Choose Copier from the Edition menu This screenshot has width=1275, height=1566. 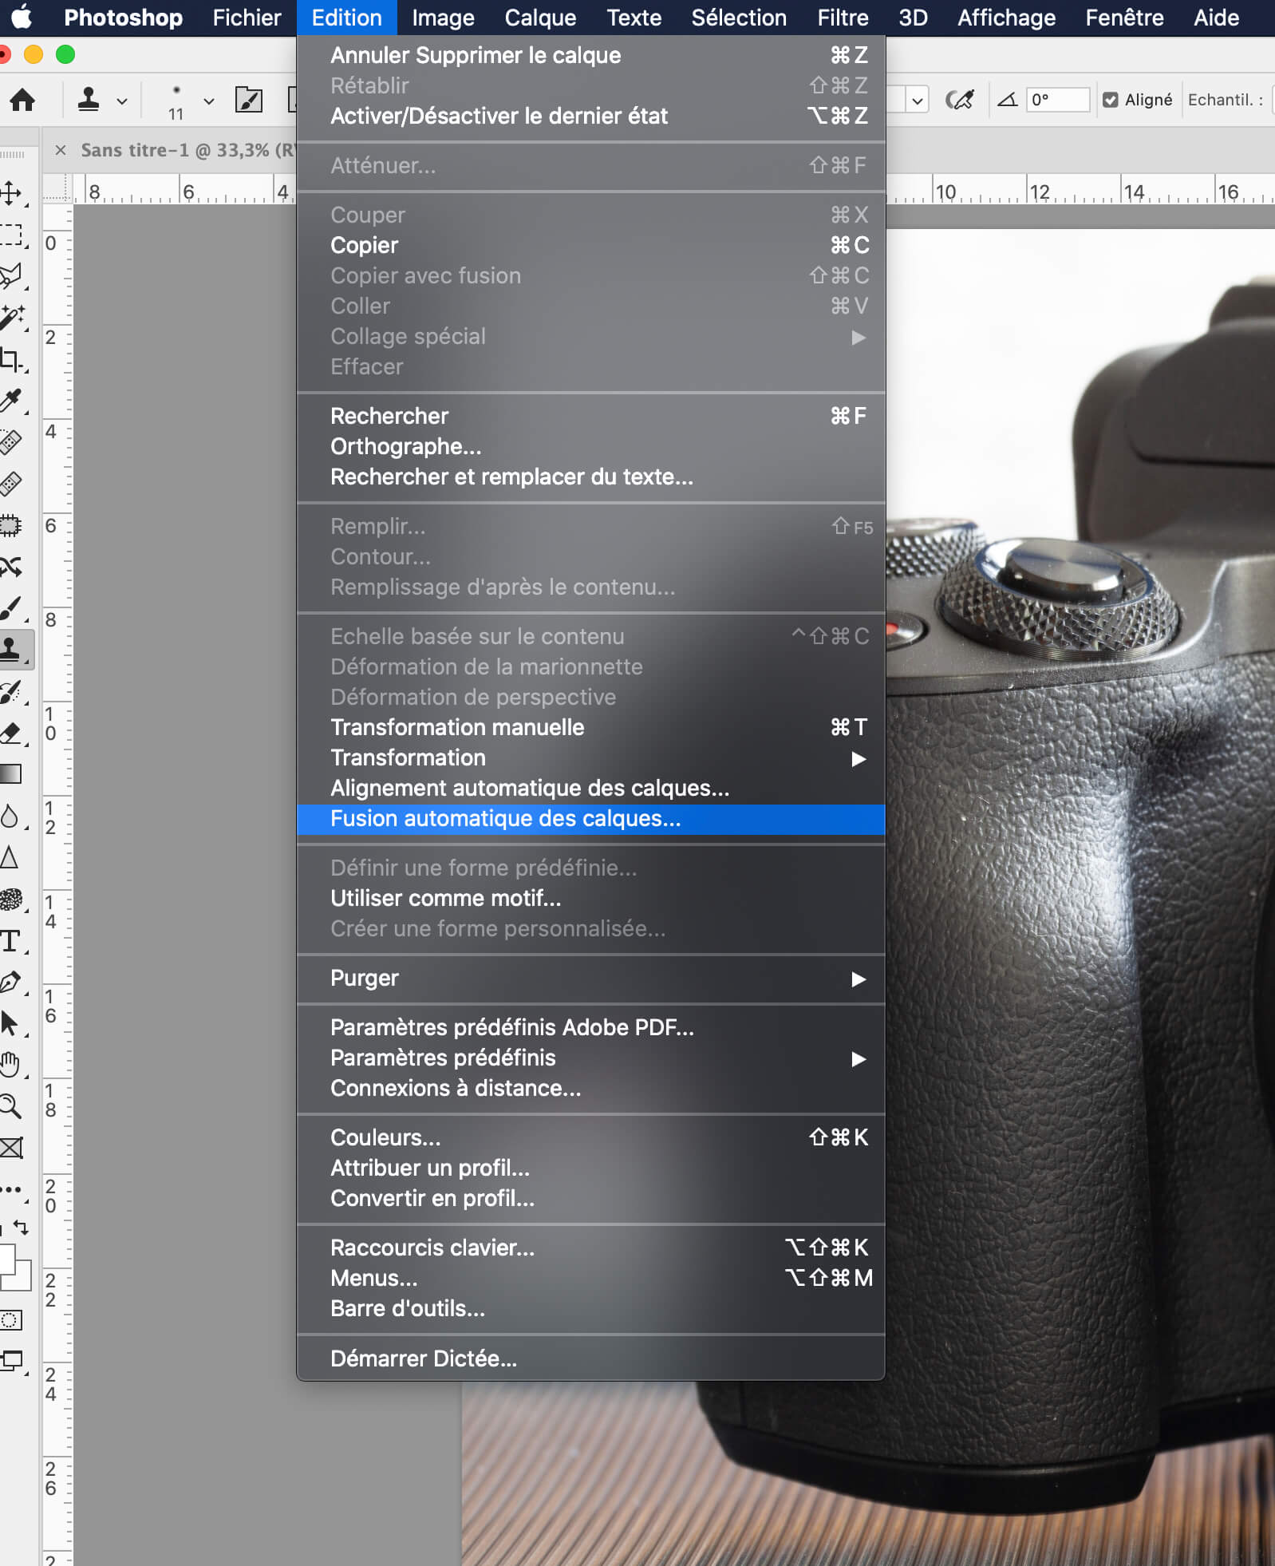(x=590, y=245)
